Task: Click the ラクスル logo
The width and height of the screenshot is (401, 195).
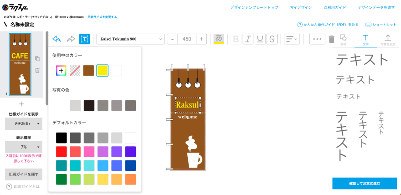Action: pyautogui.click(x=15, y=8)
